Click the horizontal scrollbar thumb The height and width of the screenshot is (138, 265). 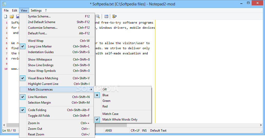pos(67,125)
